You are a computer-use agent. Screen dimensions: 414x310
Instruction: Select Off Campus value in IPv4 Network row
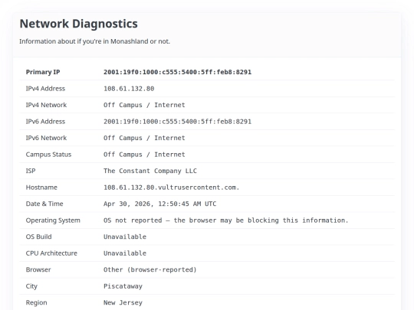144,105
